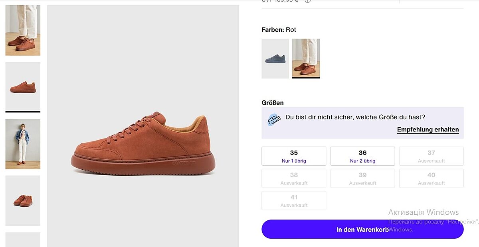Click sold-out size 41 option

(294, 201)
